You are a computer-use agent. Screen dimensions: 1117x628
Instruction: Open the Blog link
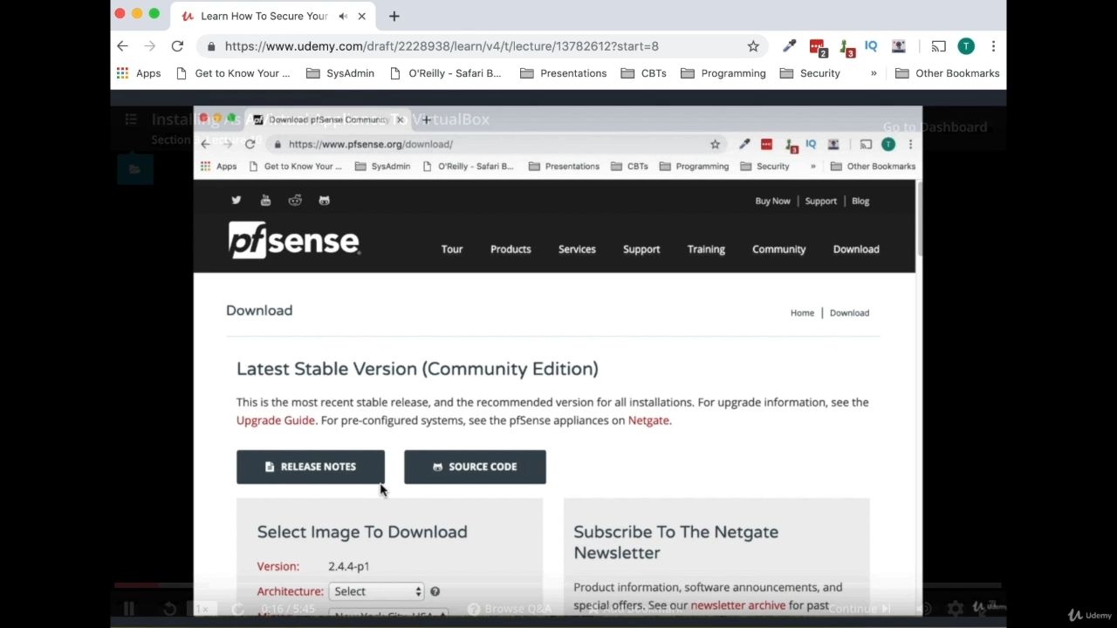coord(860,201)
